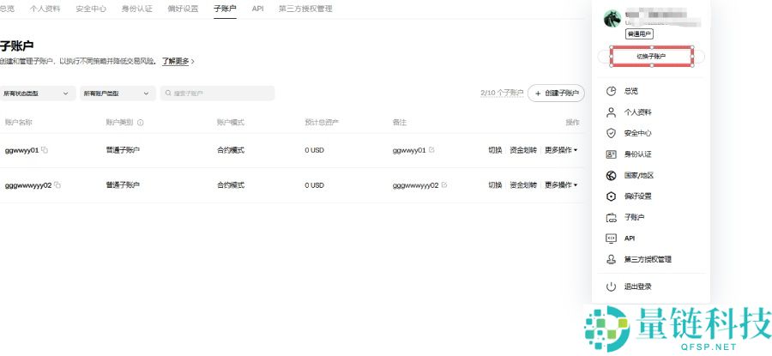Click the 账户模式 column header
The height and width of the screenshot is (356, 772).
(x=231, y=123)
